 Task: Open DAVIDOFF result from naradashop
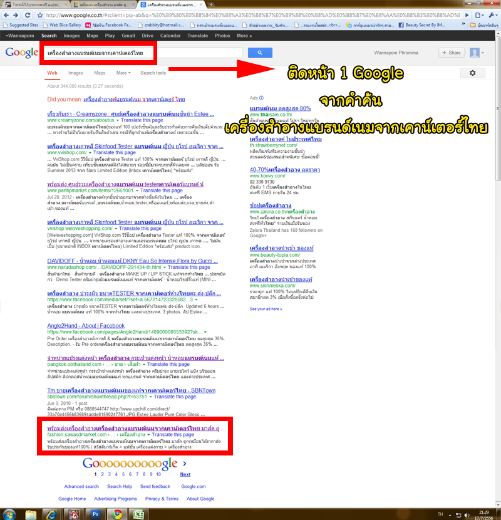point(132,261)
